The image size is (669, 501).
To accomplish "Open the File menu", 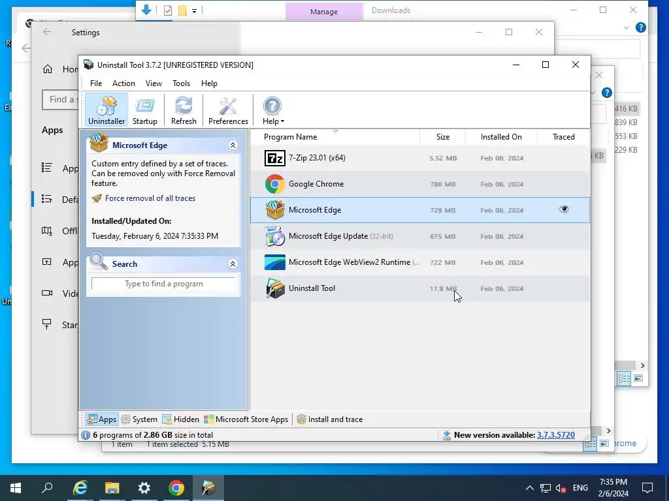I will (95, 83).
